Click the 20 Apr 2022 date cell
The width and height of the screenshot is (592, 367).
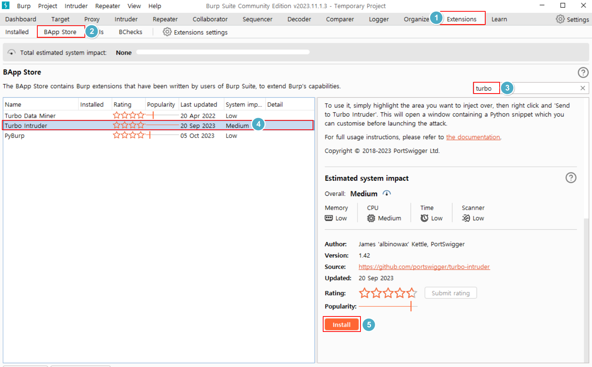click(198, 116)
